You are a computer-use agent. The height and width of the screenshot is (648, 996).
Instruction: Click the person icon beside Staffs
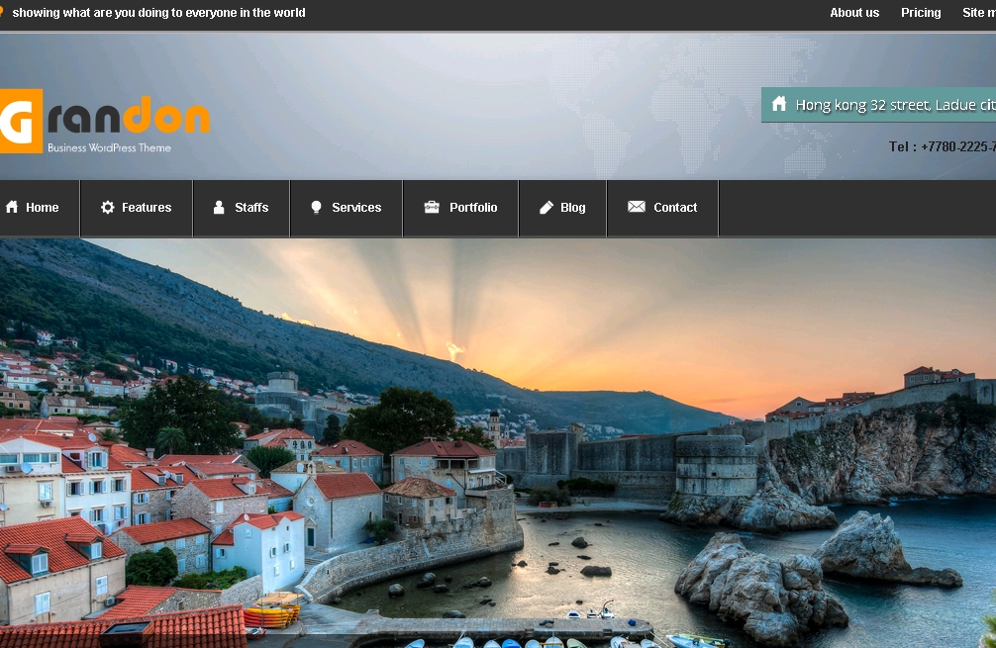219,207
